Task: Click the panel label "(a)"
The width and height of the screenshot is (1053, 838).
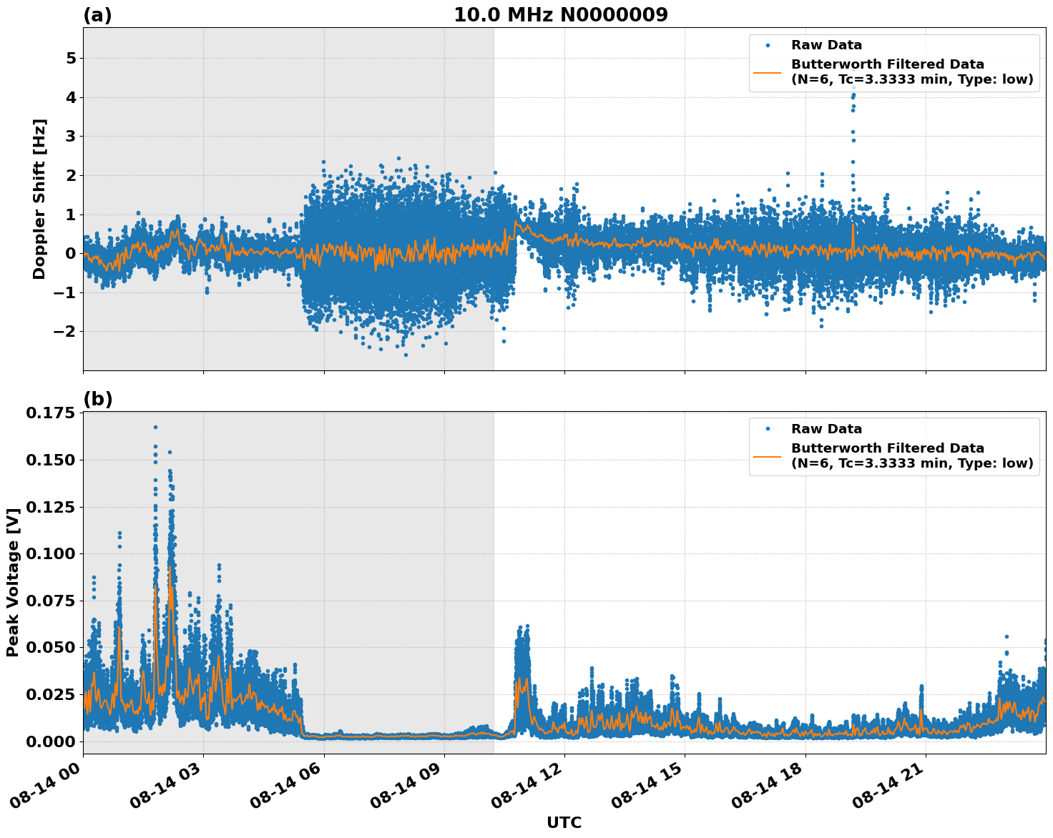Action: pyautogui.click(x=97, y=15)
